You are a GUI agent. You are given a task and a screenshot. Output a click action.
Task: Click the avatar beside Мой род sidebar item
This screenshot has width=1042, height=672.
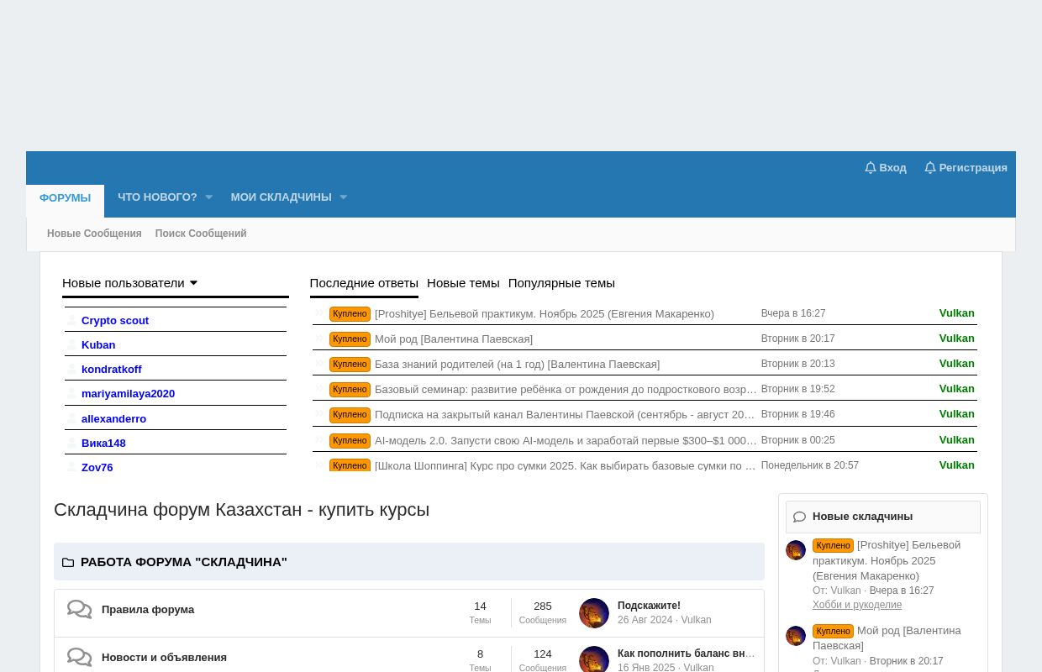(796, 636)
